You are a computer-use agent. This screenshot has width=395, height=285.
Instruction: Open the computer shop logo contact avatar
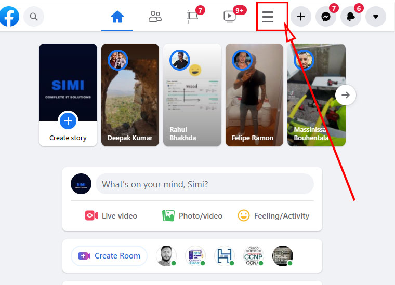pyautogui.click(x=195, y=256)
